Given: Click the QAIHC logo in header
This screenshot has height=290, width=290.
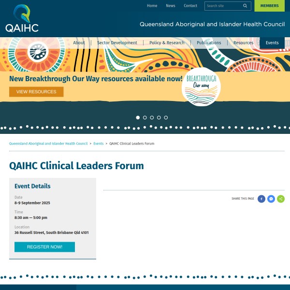Looking at the screenshot, I should click(x=22, y=18).
